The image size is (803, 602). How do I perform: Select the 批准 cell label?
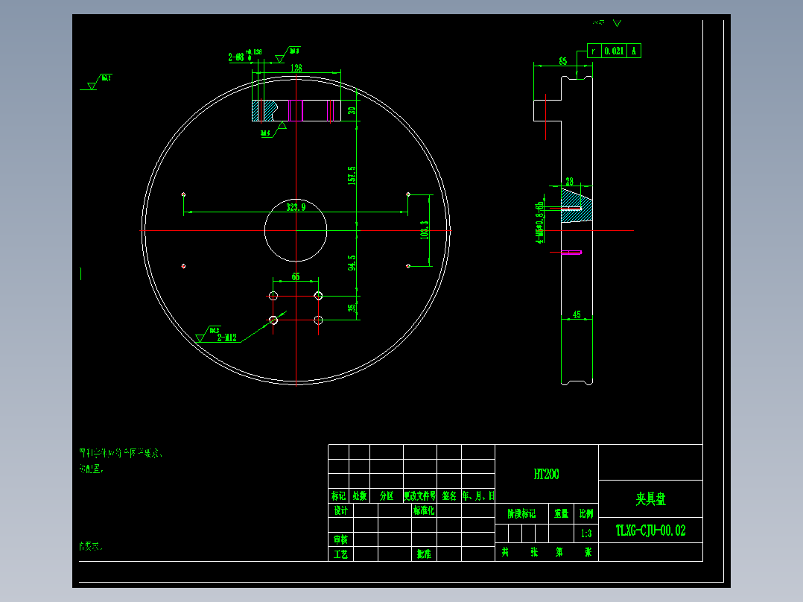[x=424, y=554]
